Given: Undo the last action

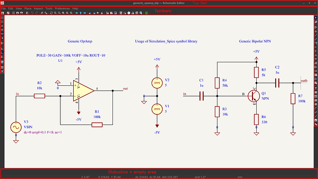Looking at the screenshot, I should pos(32,13).
